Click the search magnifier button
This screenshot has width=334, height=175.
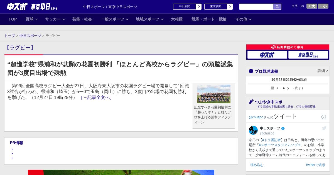(277, 7)
